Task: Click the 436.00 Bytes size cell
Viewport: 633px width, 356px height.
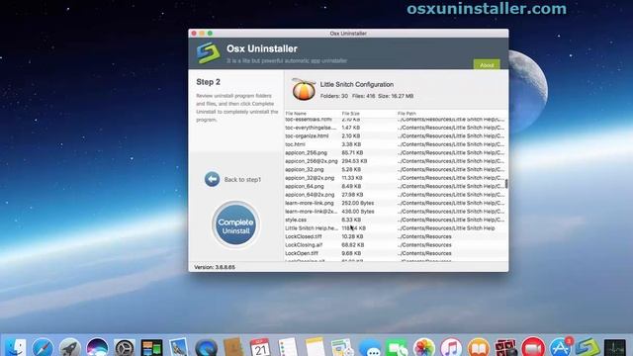Action: pyautogui.click(x=358, y=212)
